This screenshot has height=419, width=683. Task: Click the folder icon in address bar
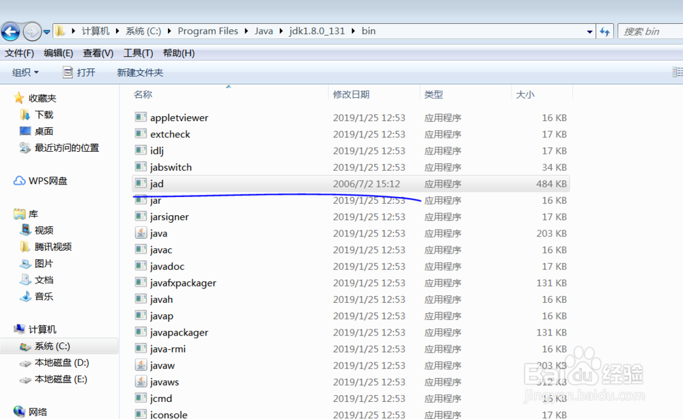pyautogui.click(x=60, y=31)
